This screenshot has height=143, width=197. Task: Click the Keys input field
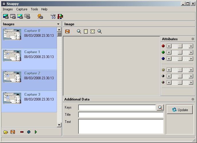tap(117, 107)
